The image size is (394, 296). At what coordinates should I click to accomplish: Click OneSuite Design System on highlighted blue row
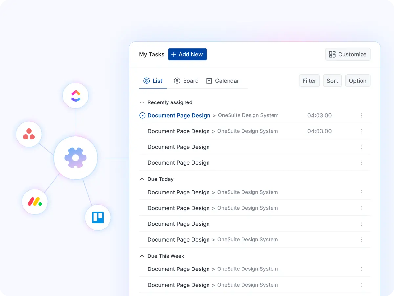[x=248, y=115]
